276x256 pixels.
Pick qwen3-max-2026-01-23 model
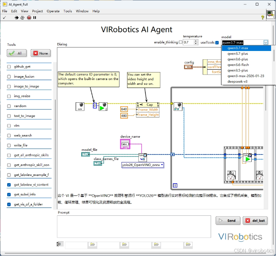coord(246,76)
